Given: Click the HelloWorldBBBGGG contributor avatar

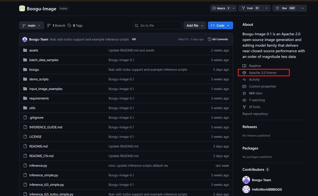Looking at the screenshot, I should pyautogui.click(x=246, y=189).
